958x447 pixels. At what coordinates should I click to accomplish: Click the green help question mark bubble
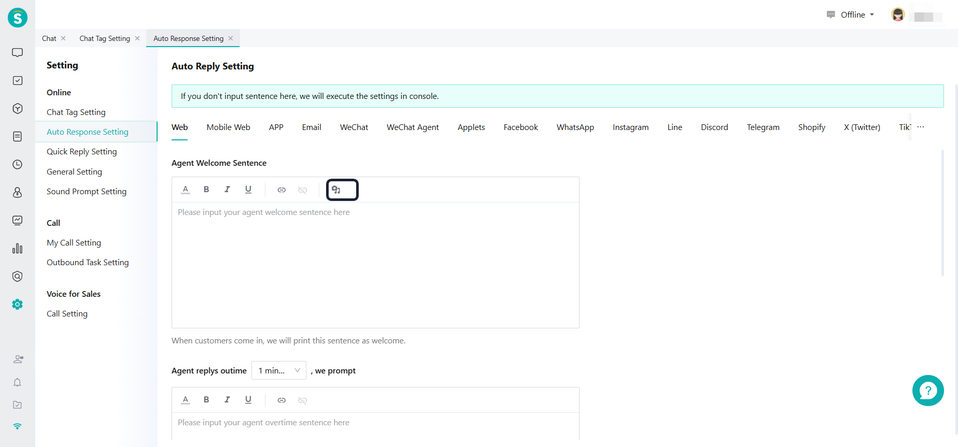(927, 391)
